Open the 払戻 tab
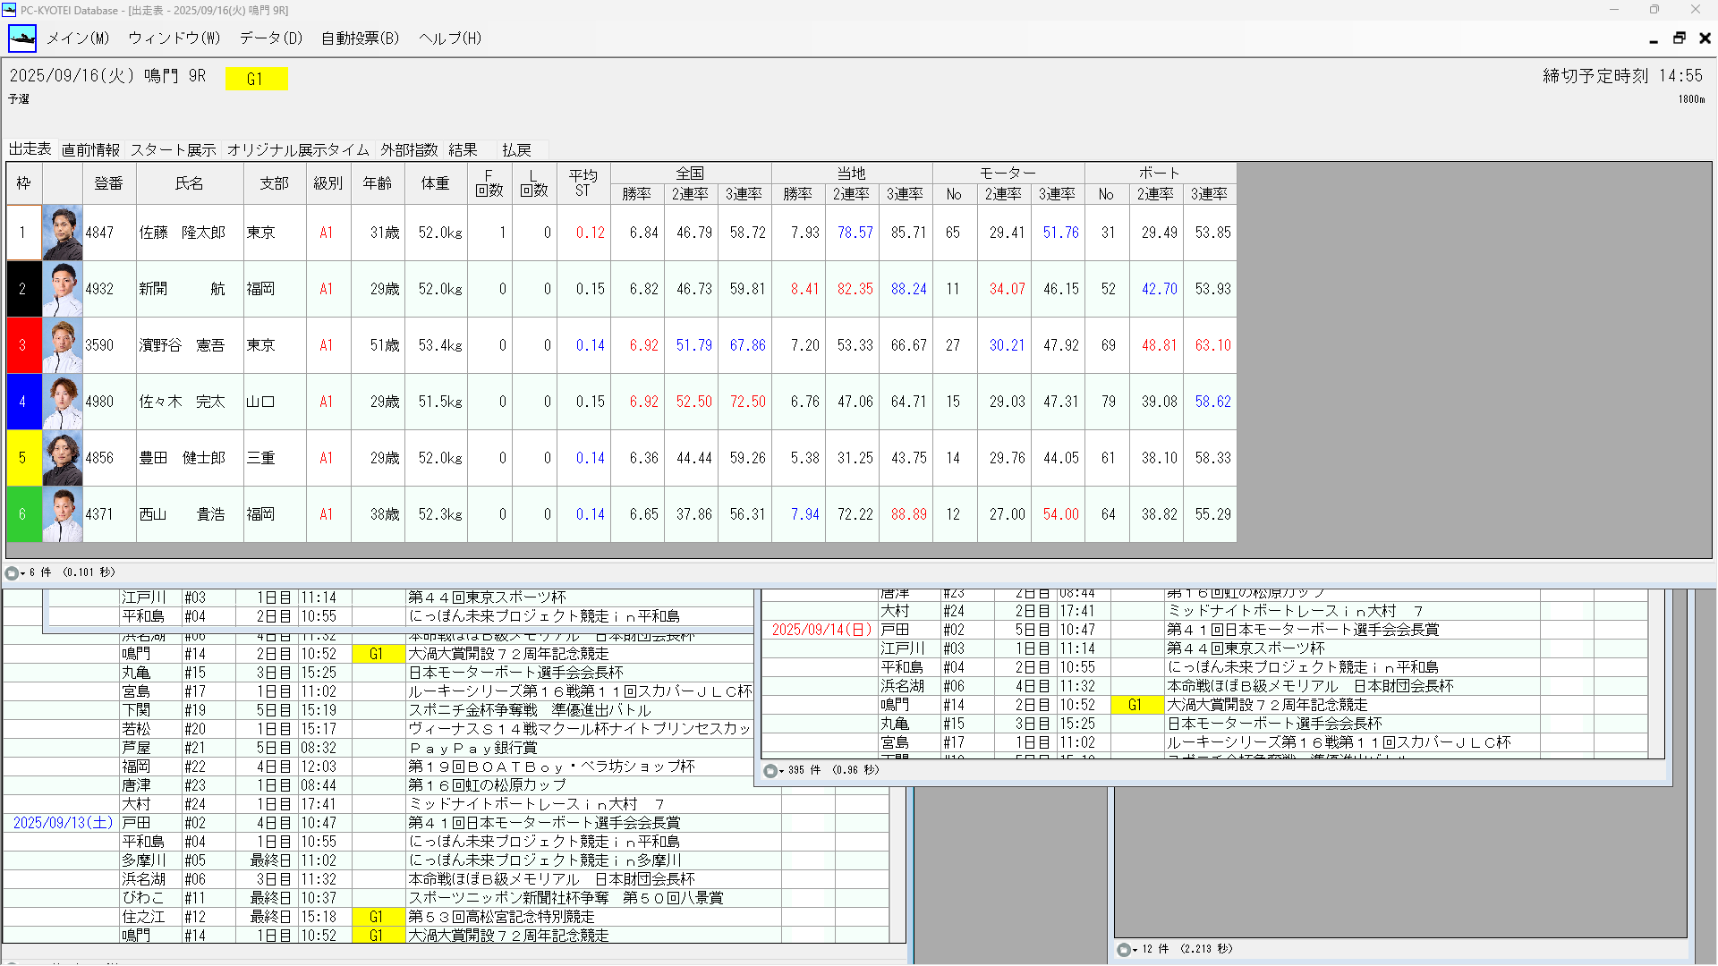 516,150
